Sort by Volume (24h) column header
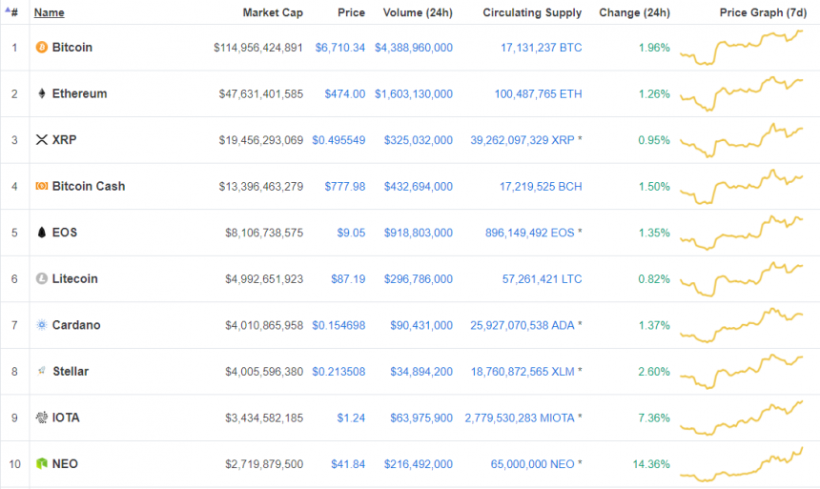Viewport: 820px width, 489px height. click(418, 12)
